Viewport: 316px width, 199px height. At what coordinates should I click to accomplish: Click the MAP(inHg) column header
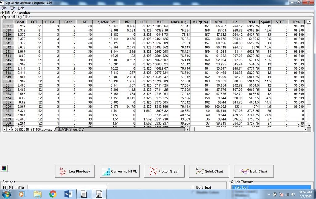click(179, 22)
